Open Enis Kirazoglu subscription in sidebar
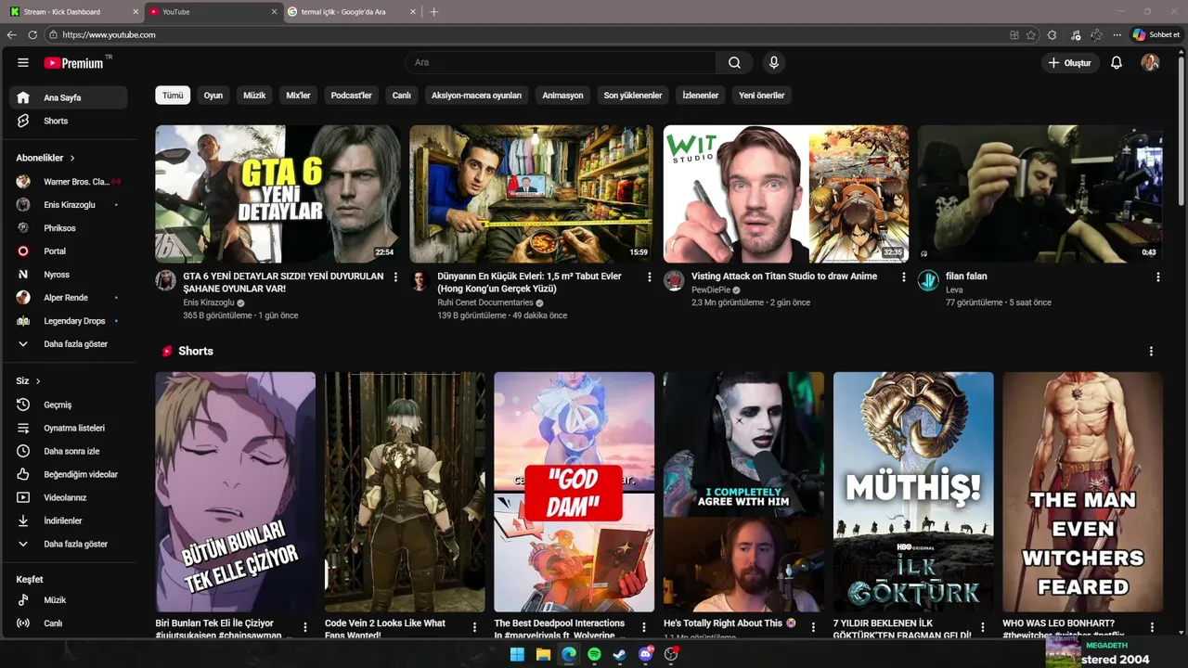1188x668 pixels. [x=69, y=205]
